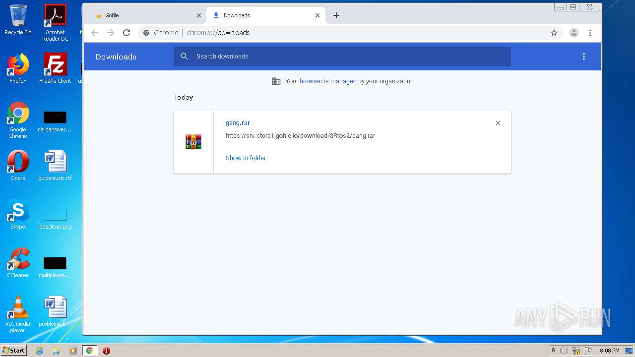This screenshot has width=635, height=357.
Task: Click the Chrome taskbar button
Action: point(89,351)
